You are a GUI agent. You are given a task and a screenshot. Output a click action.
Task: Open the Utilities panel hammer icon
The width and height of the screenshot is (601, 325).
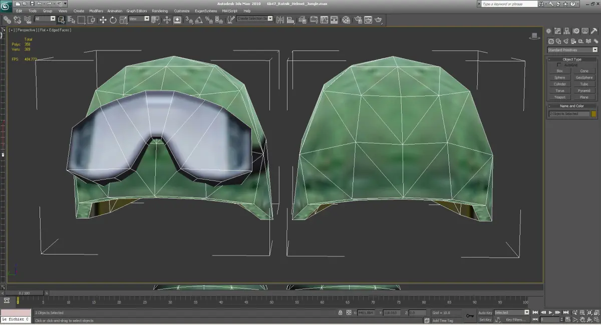tap(594, 31)
